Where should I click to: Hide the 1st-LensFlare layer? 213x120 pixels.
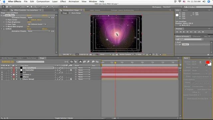[x=2, y=68]
